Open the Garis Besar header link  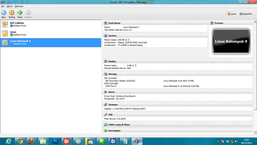[114, 23]
